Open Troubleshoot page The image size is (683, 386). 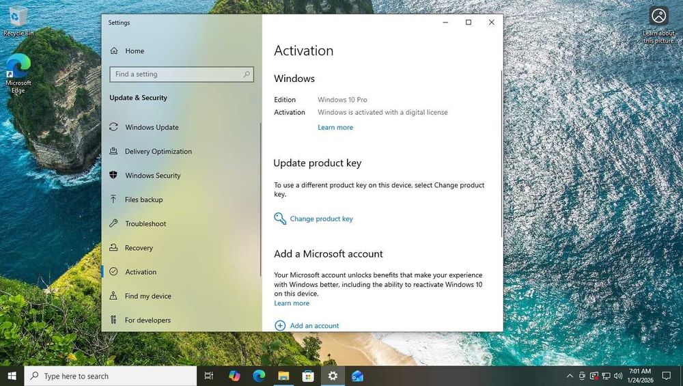click(x=145, y=223)
